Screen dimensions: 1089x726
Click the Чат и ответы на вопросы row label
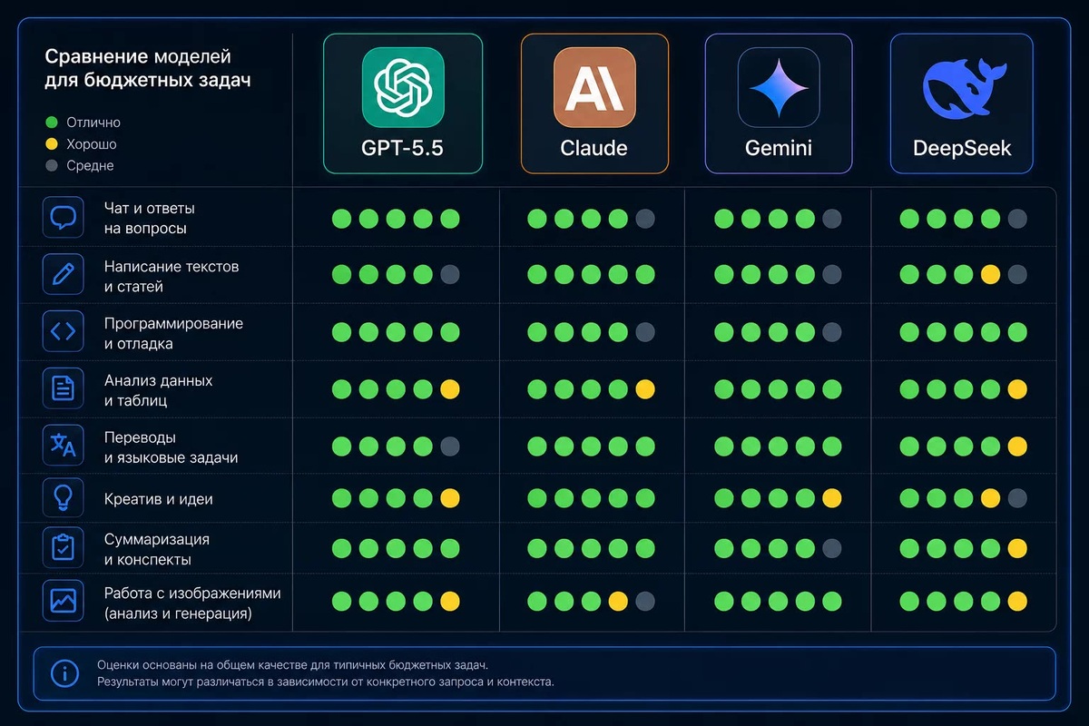click(149, 219)
